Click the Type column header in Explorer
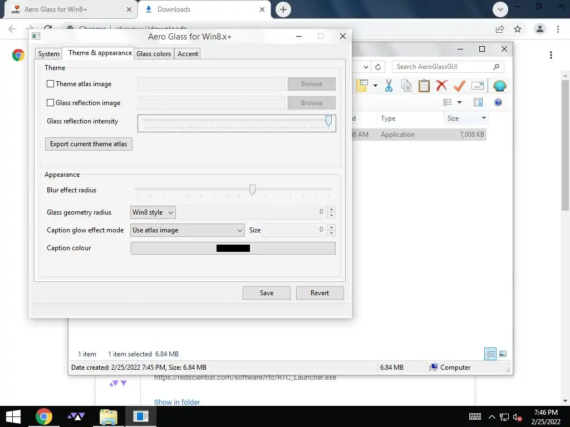Screen dimensions: 570x427 tap(410, 118)
